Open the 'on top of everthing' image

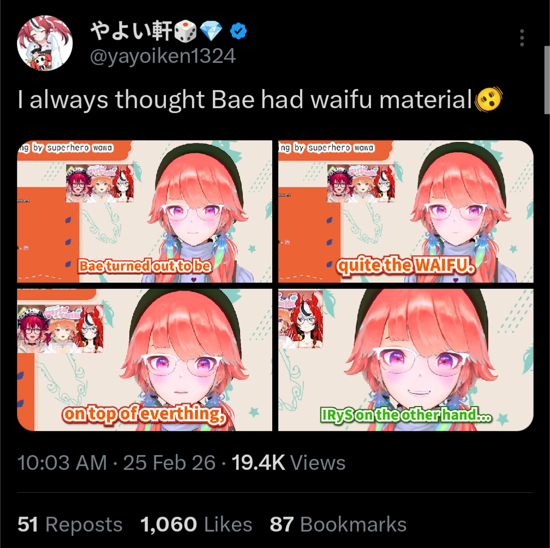click(145, 360)
